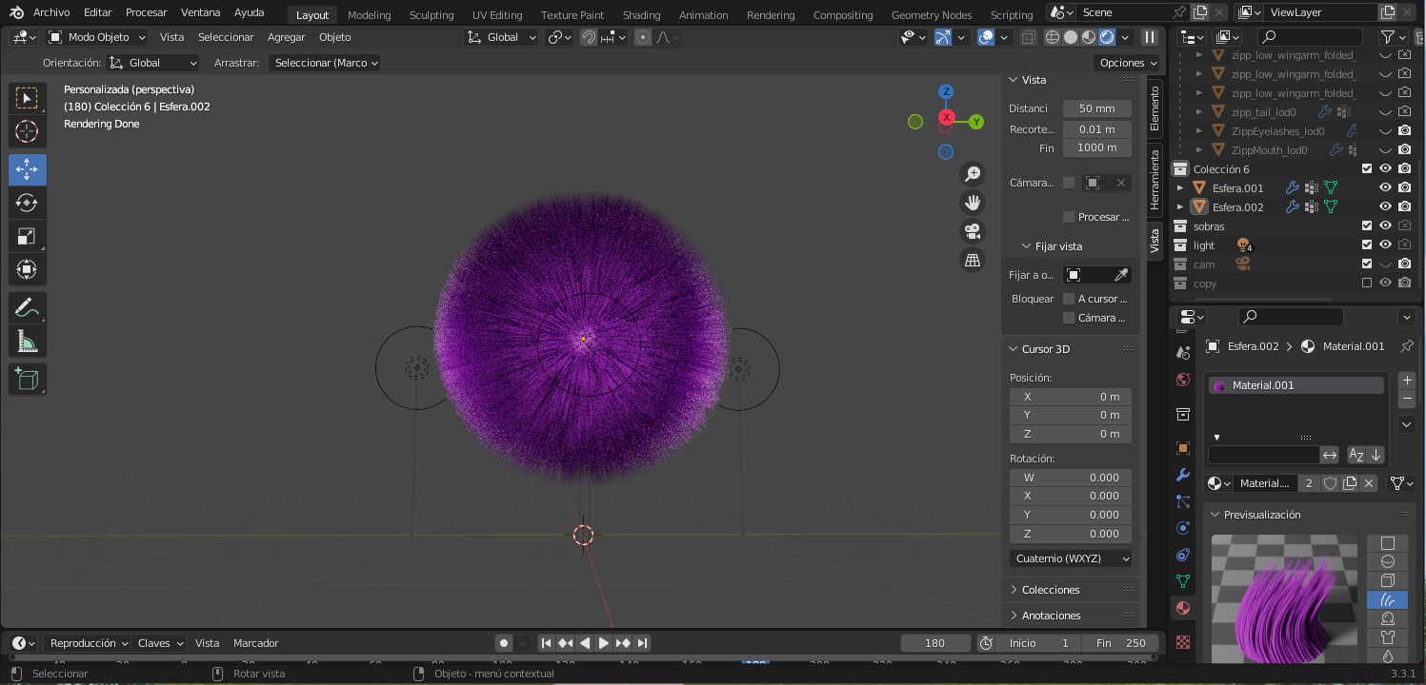Screen dimensions: 1426x685
Task: Jump to the timeline end frame button
Action: coord(643,643)
